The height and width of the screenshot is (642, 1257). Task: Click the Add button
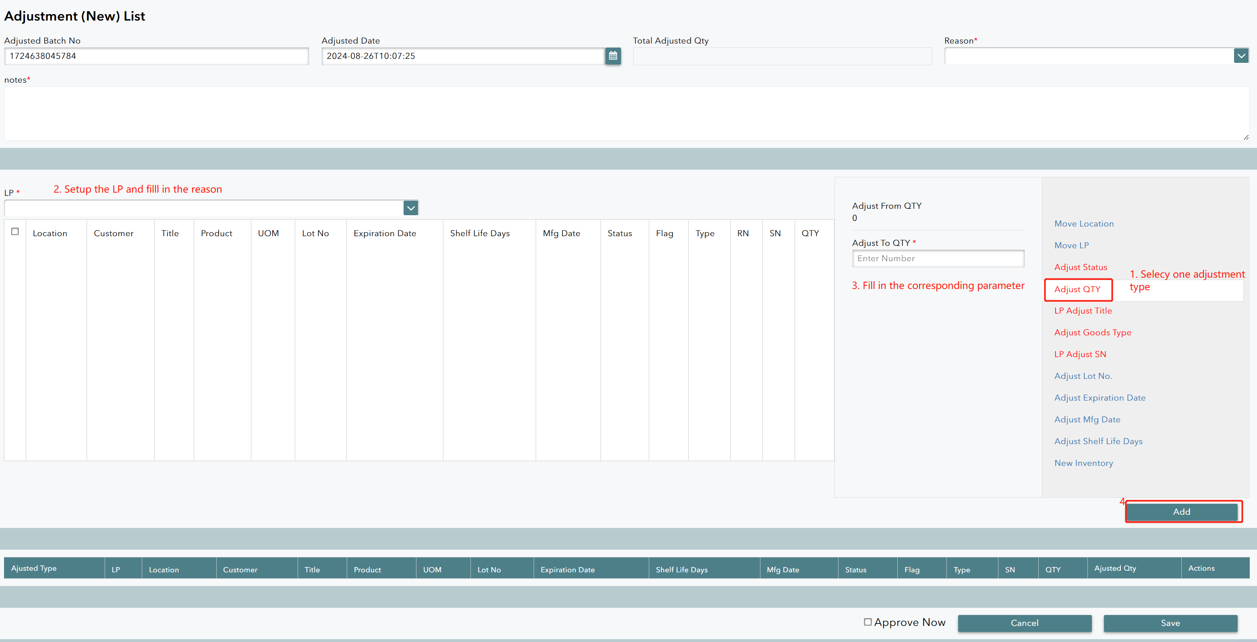click(x=1181, y=512)
